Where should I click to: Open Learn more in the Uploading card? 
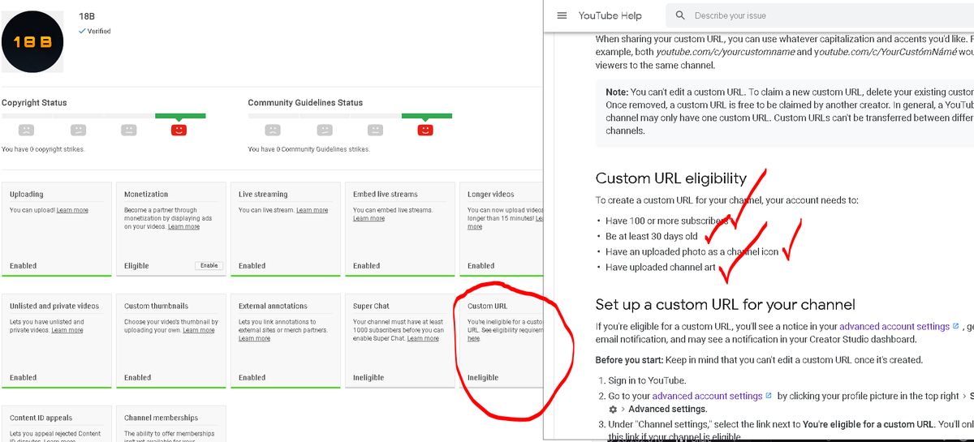pyautogui.click(x=72, y=210)
